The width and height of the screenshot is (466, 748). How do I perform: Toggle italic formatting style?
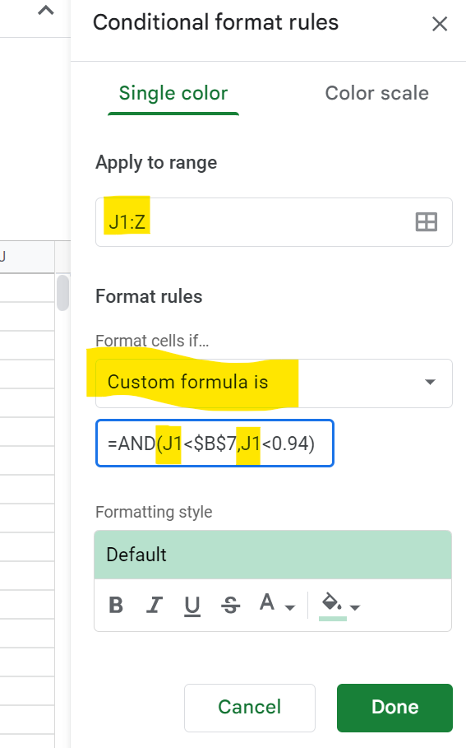(x=154, y=605)
